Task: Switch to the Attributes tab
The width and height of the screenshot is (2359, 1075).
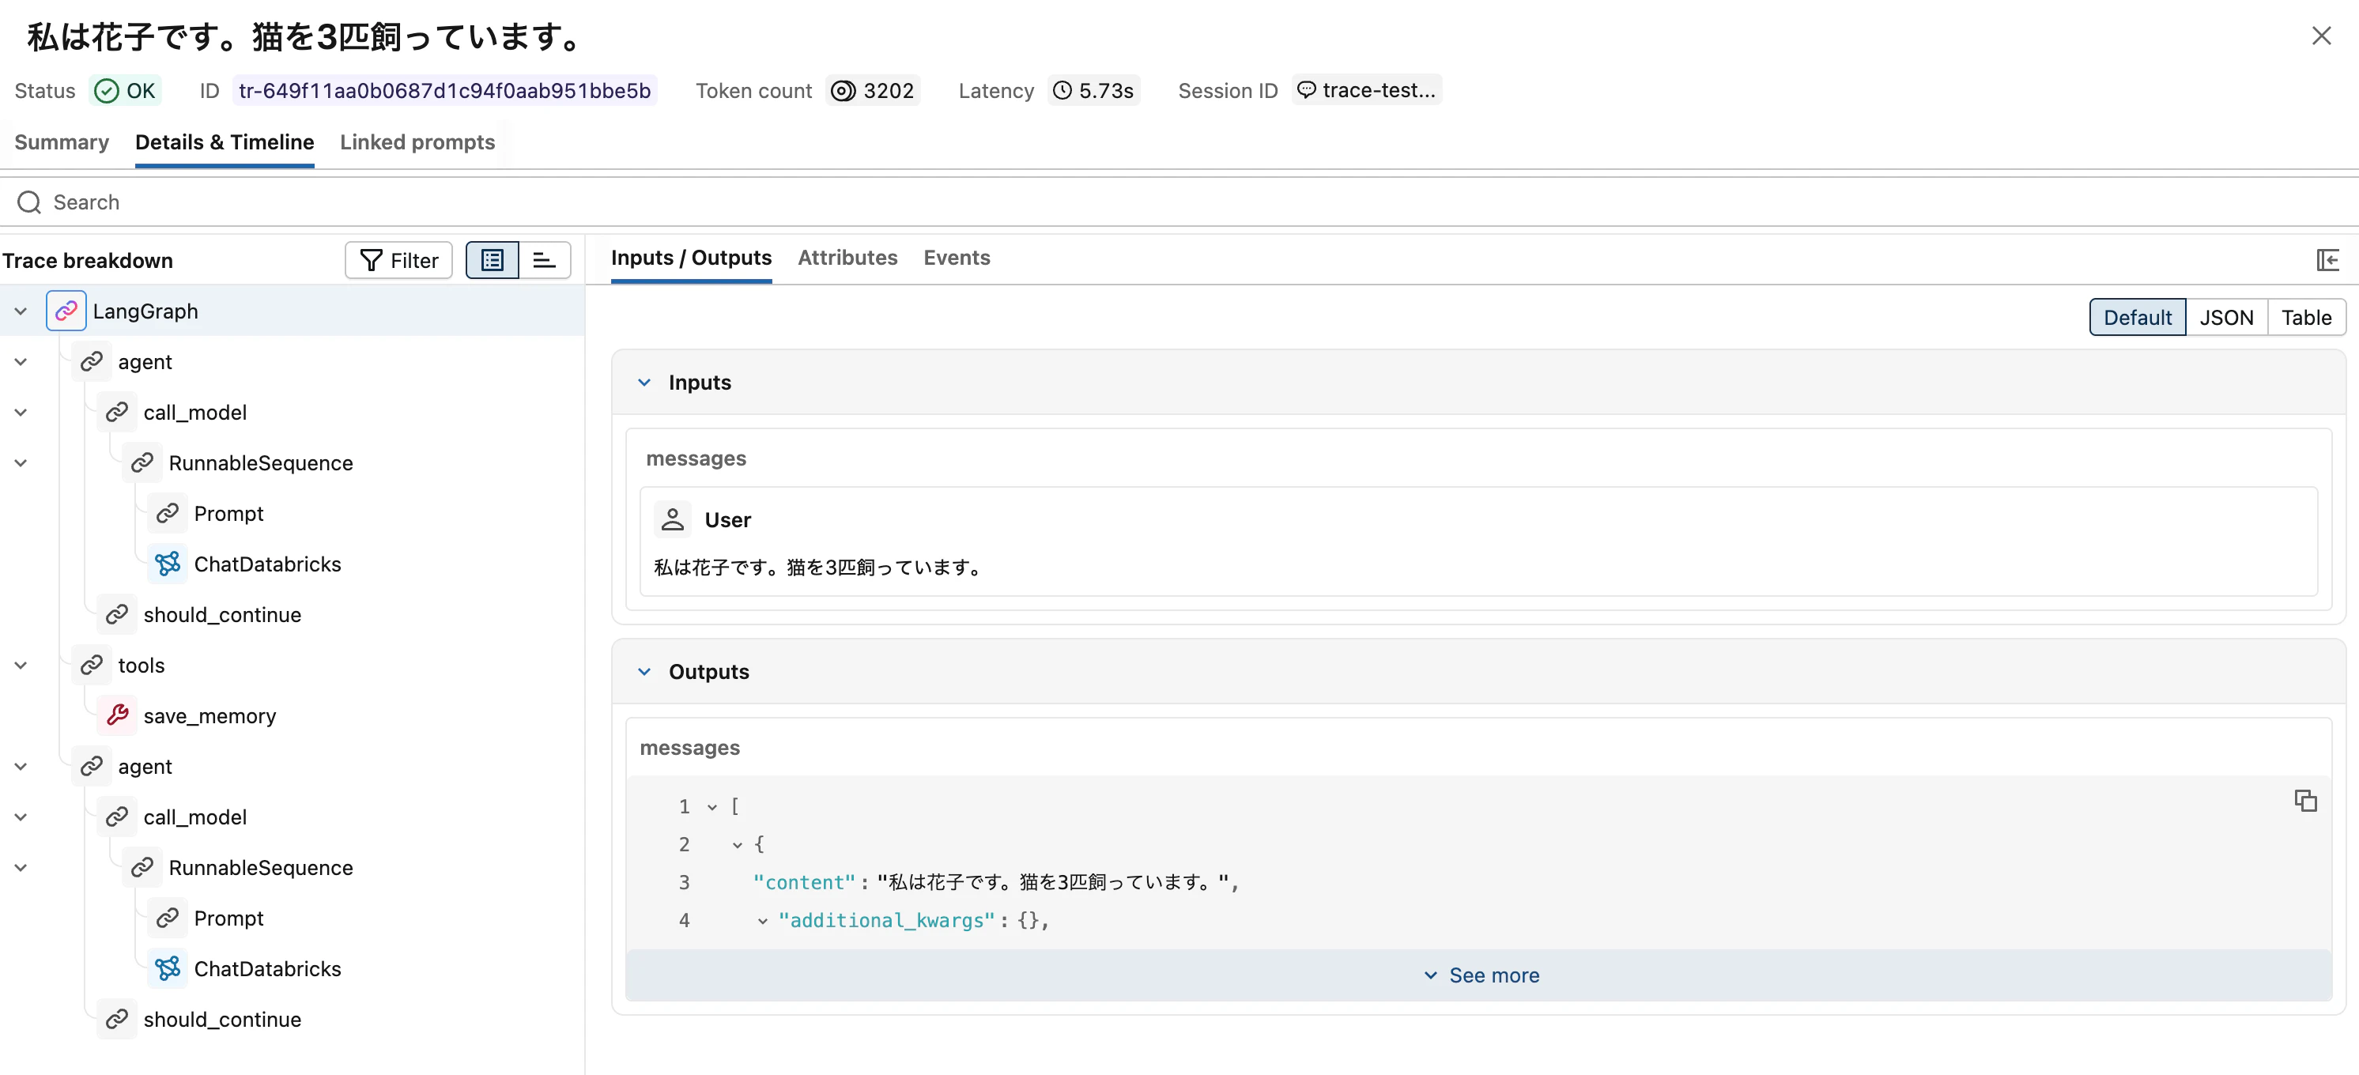Action: coord(847,258)
